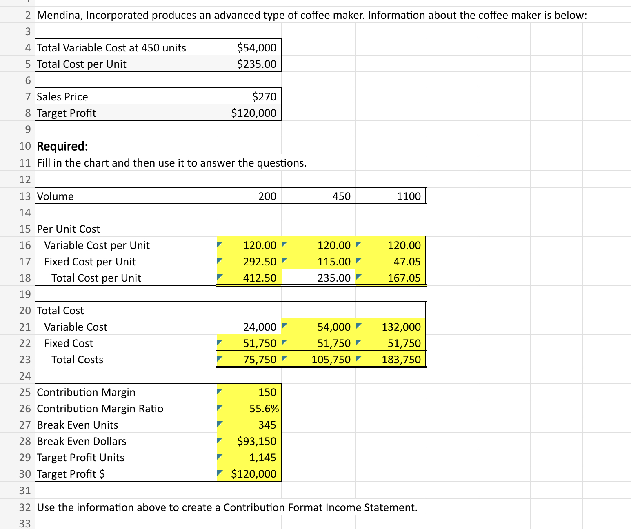Select the cell showing Contribution Margin Ratio 55.6%
Image resolution: width=631 pixels, height=529 pixels.
[248, 408]
